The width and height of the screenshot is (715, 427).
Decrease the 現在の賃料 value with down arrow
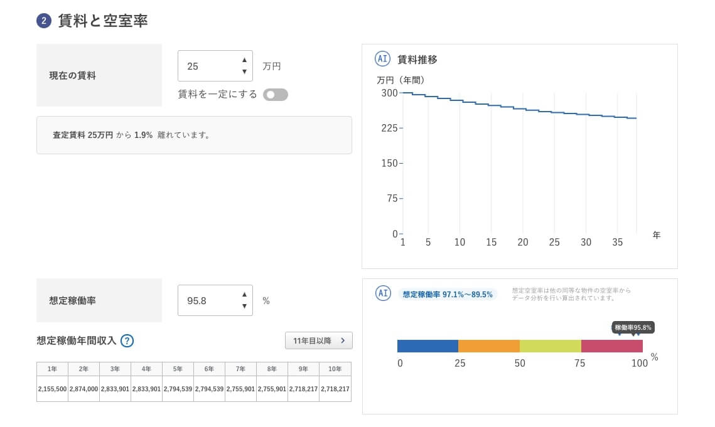pos(244,71)
